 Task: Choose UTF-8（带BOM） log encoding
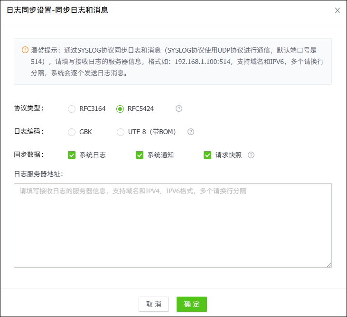point(121,132)
